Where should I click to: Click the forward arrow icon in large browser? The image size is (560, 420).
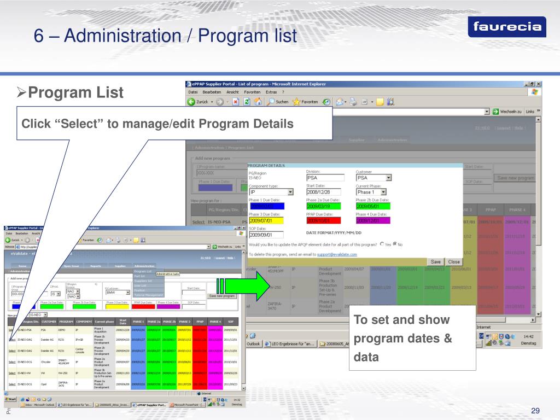(220, 102)
